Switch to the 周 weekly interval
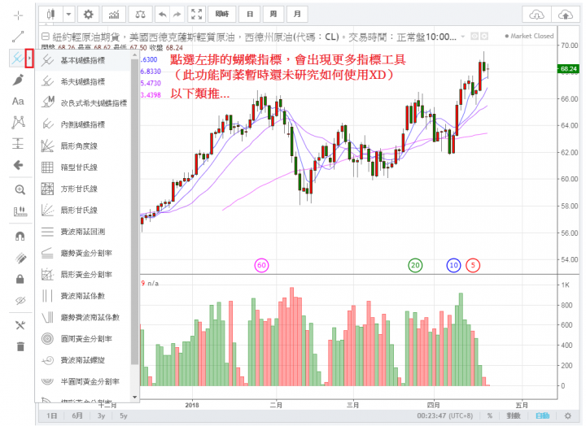The height and width of the screenshot is (426, 586). click(273, 15)
